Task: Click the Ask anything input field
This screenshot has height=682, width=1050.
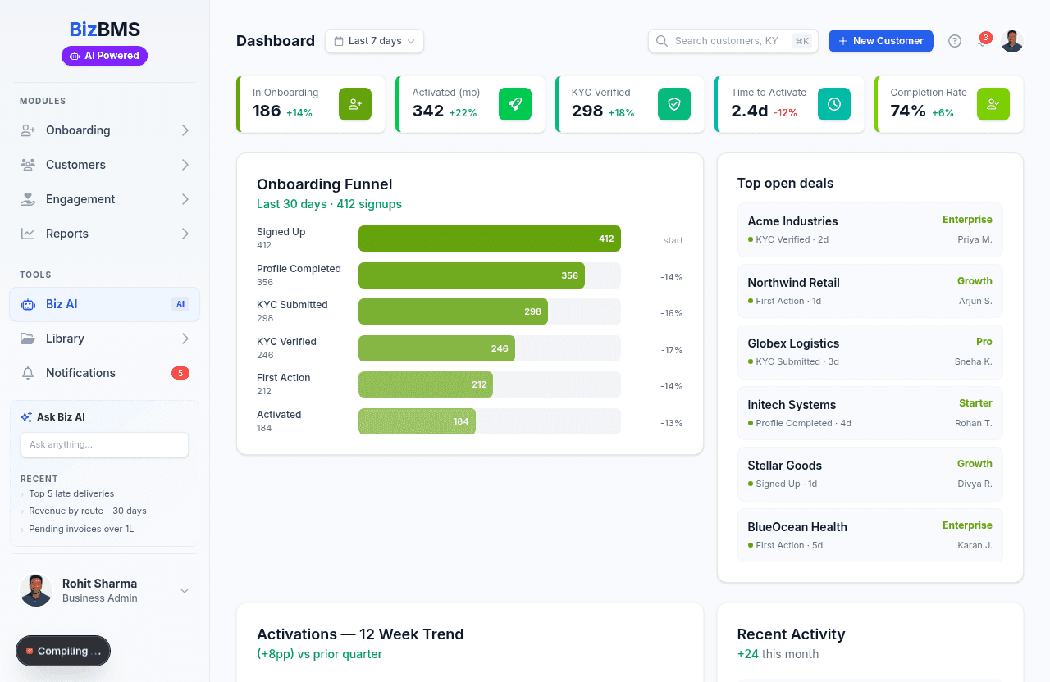Action: tap(104, 444)
